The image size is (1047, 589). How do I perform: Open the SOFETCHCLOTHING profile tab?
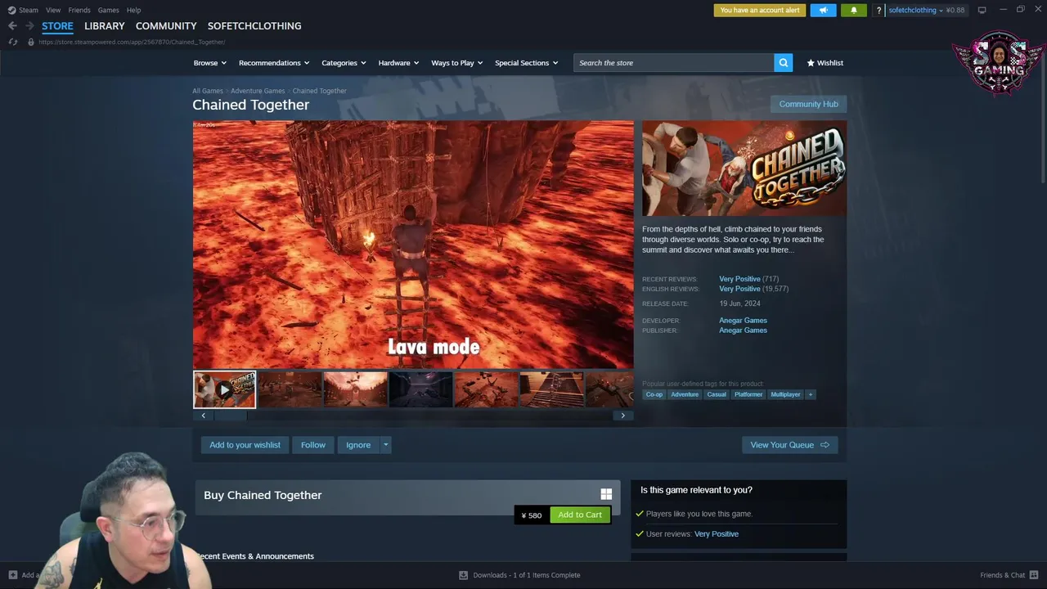(254, 26)
